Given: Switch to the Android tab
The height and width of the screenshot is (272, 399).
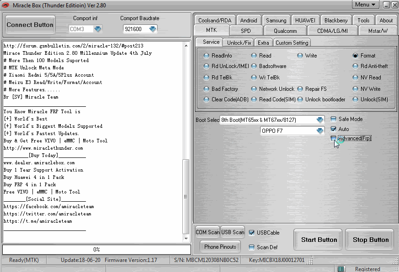Looking at the screenshot, I should tap(248, 21).
